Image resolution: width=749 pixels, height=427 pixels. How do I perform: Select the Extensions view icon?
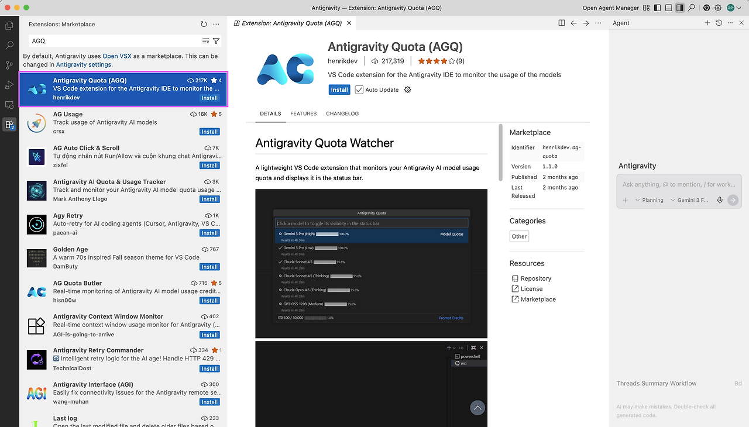9,125
